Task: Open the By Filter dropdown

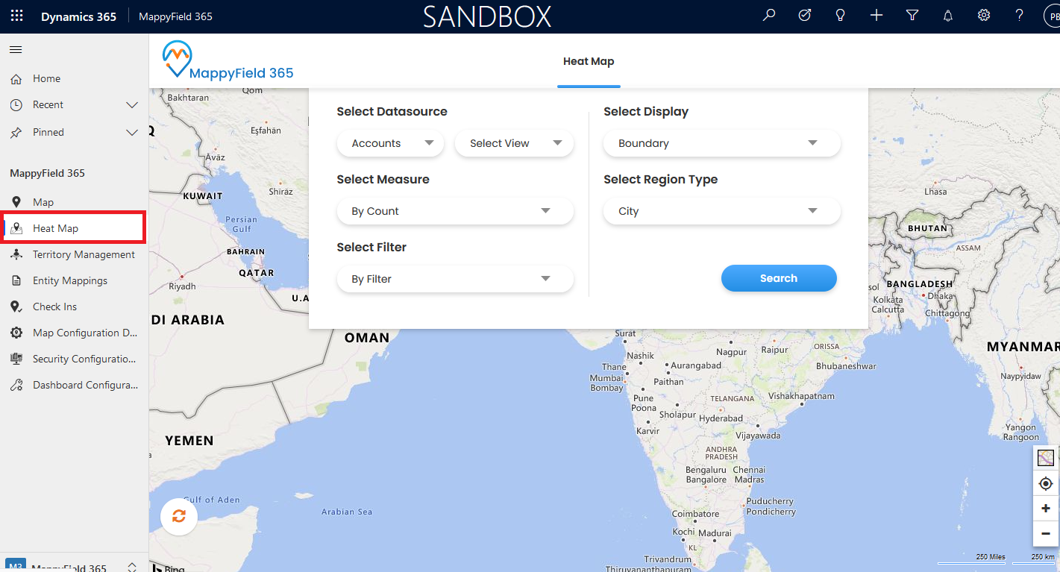Action: 456,279
